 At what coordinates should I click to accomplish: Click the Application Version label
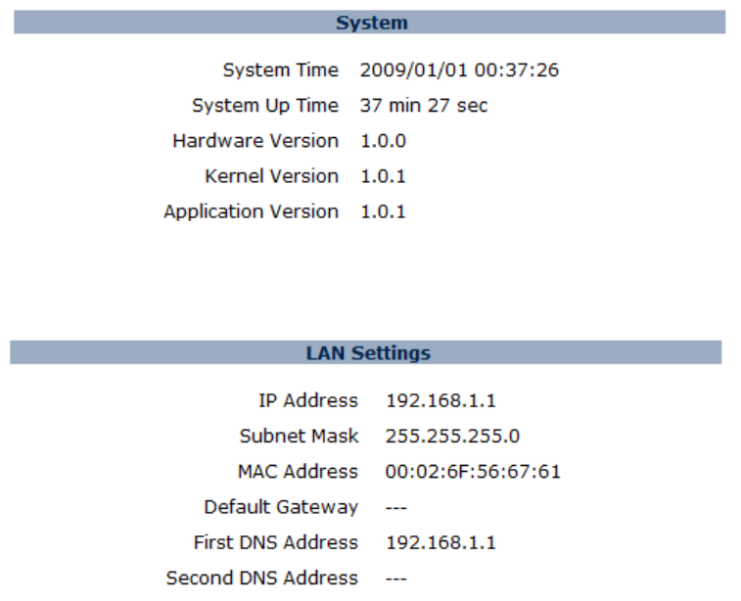click(x=251, y=211)
